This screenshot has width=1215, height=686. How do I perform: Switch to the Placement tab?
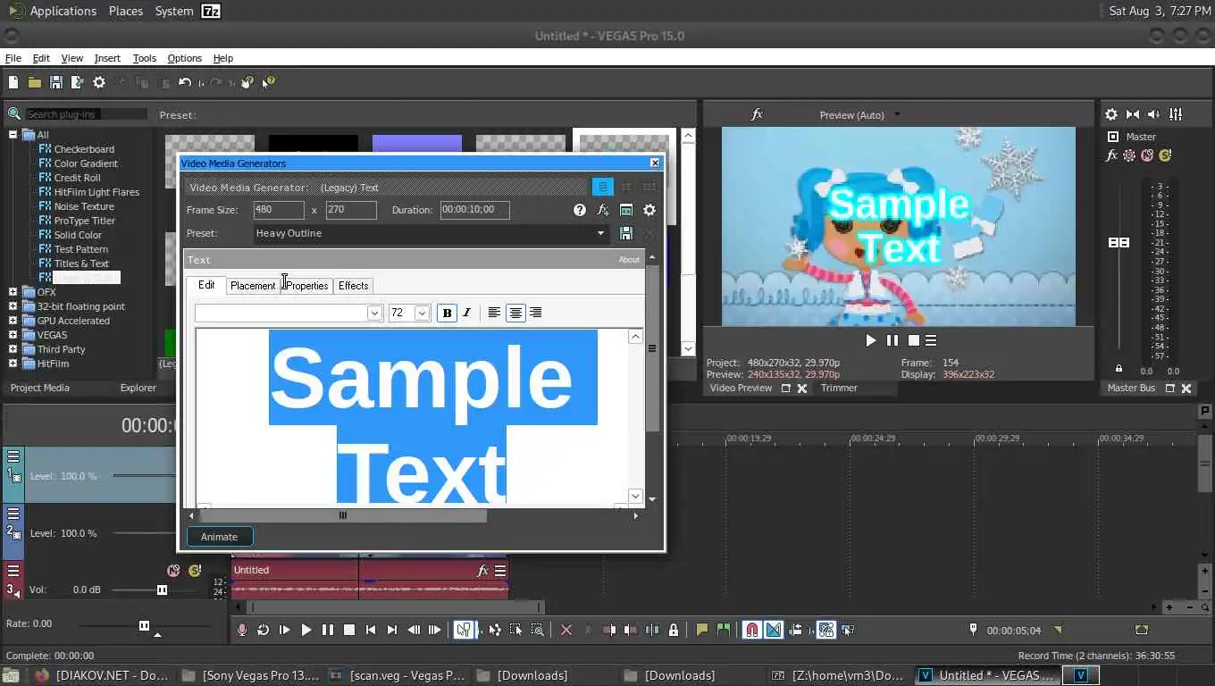(x=253, y=286)
